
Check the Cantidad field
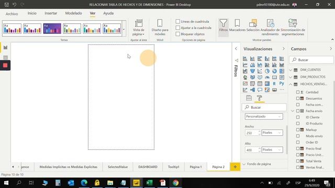click(298, 92)
